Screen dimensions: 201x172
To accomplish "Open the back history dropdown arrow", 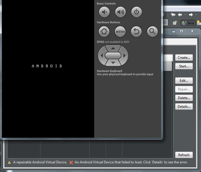I will point(185,15).
